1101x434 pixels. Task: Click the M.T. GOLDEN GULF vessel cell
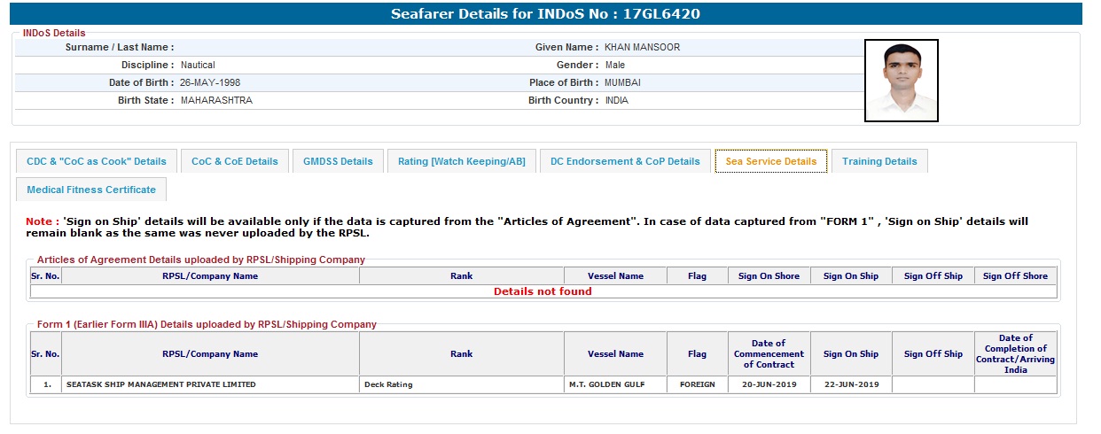pos(614,384)
